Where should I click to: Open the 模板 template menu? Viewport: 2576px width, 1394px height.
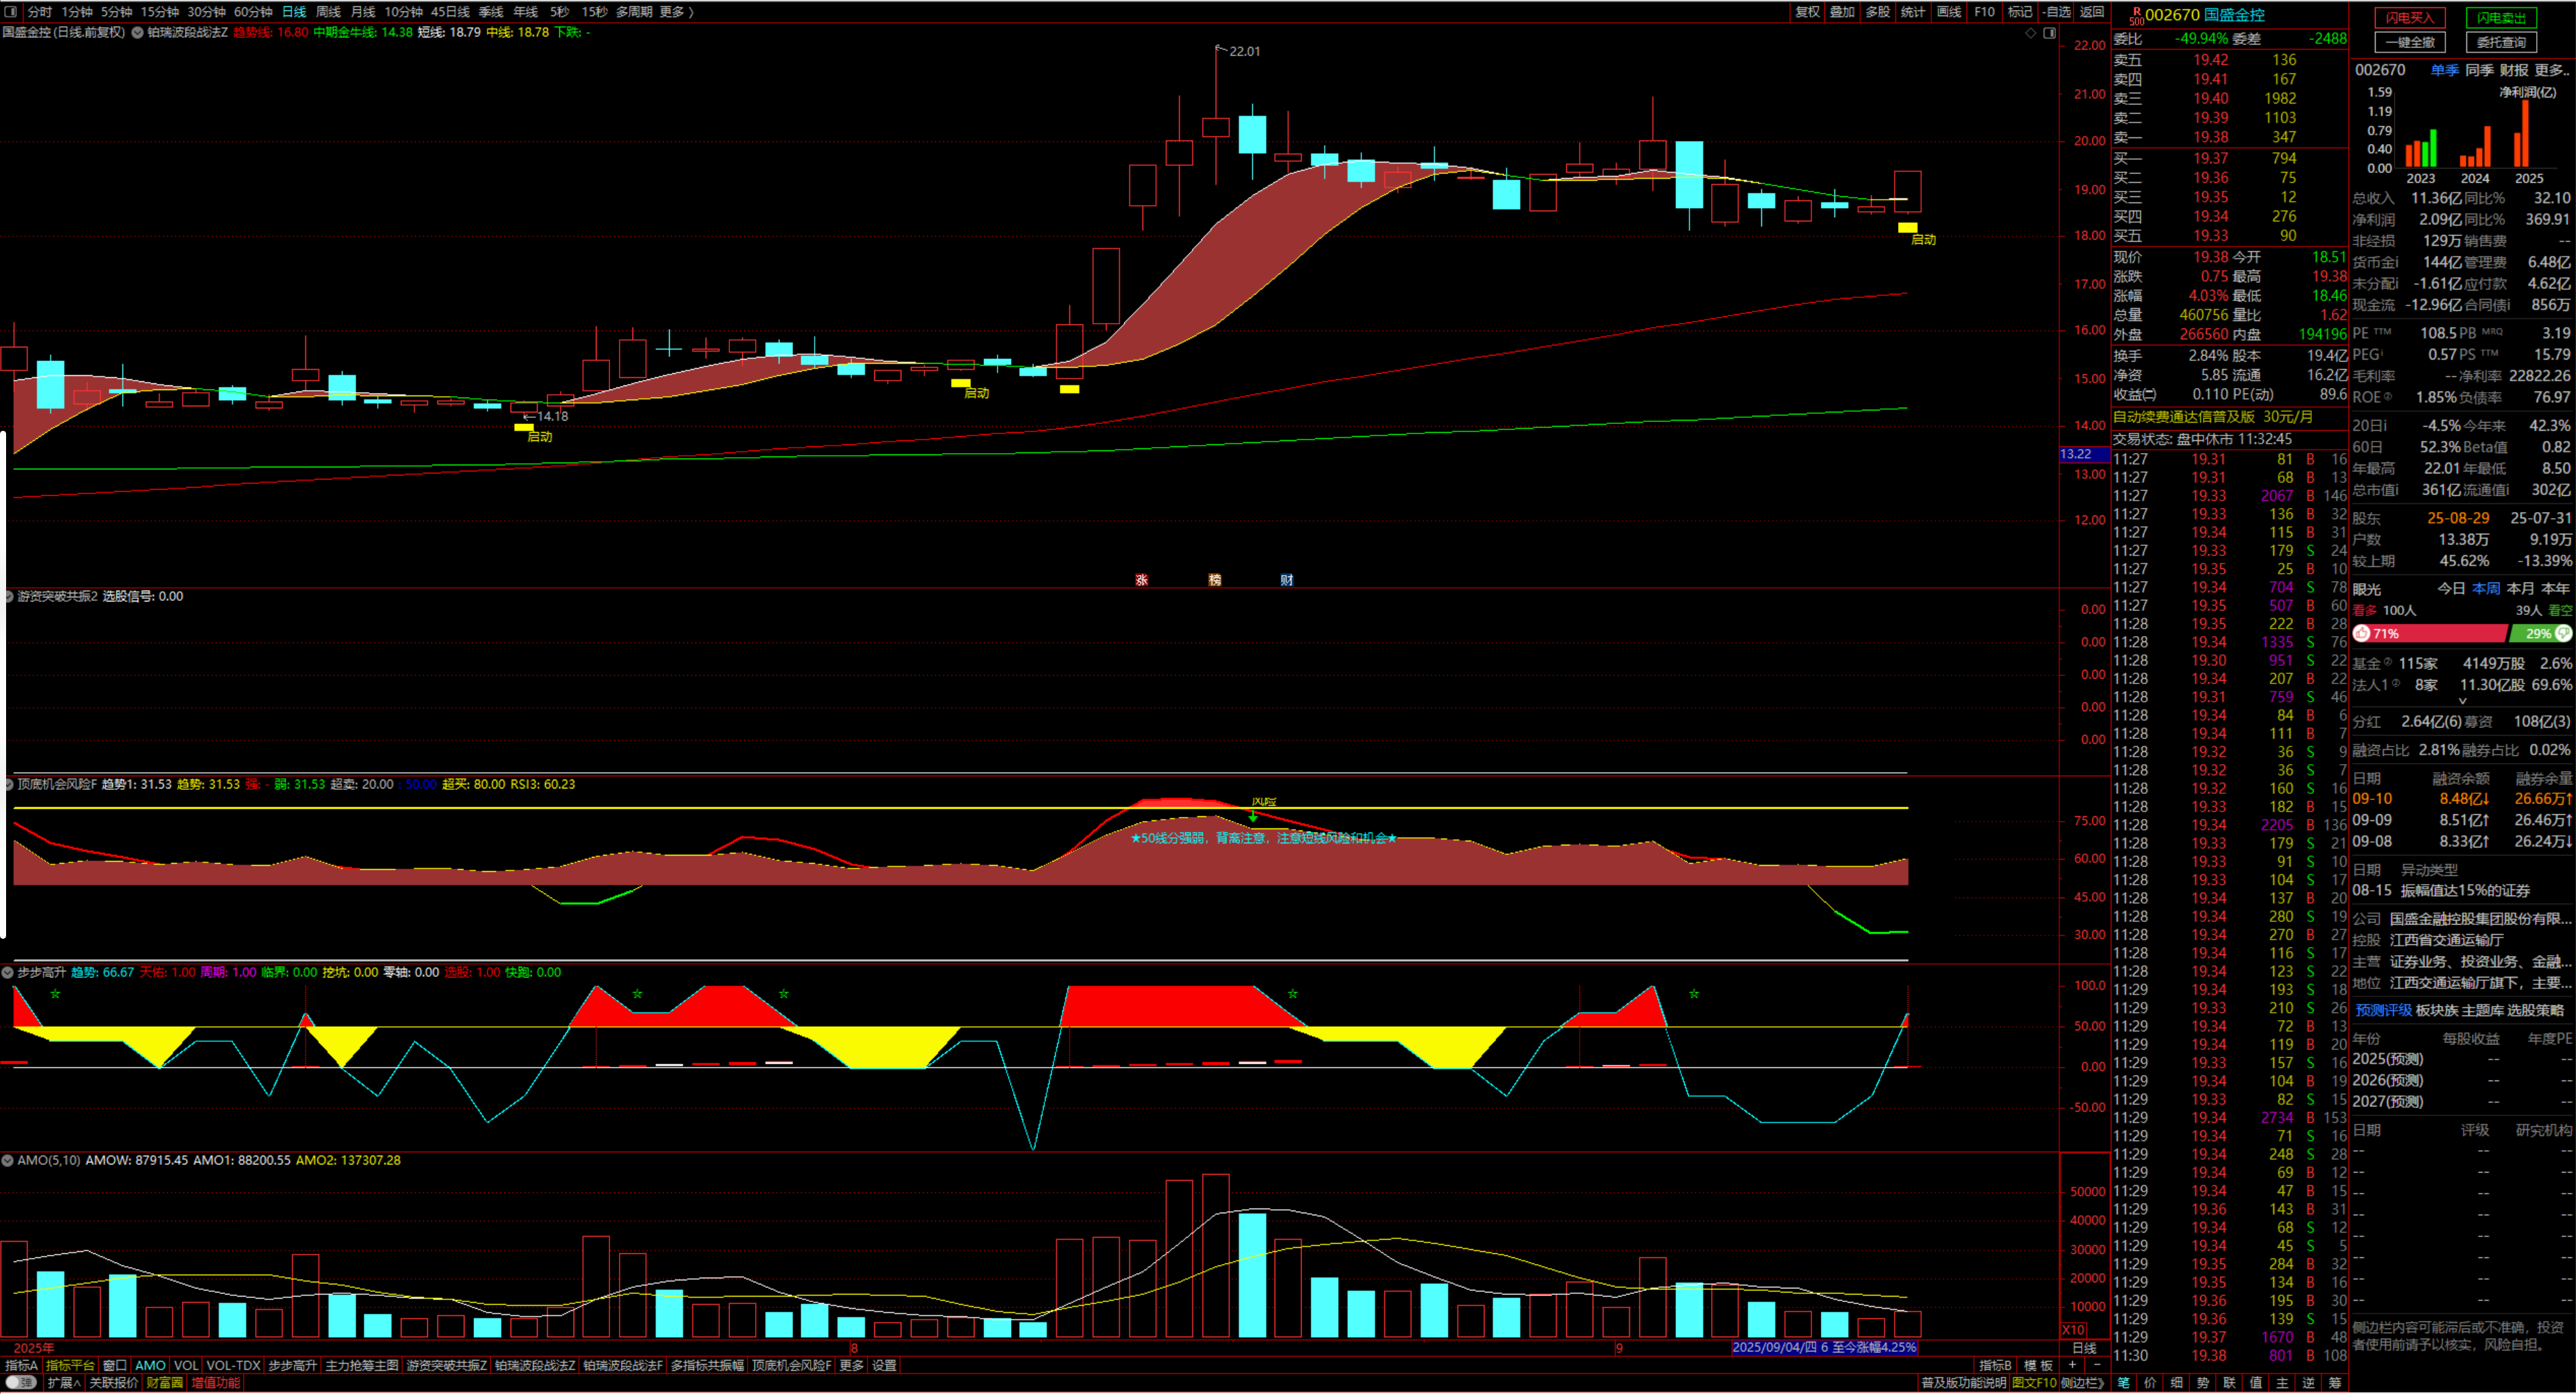[x=2039, y=1366]
